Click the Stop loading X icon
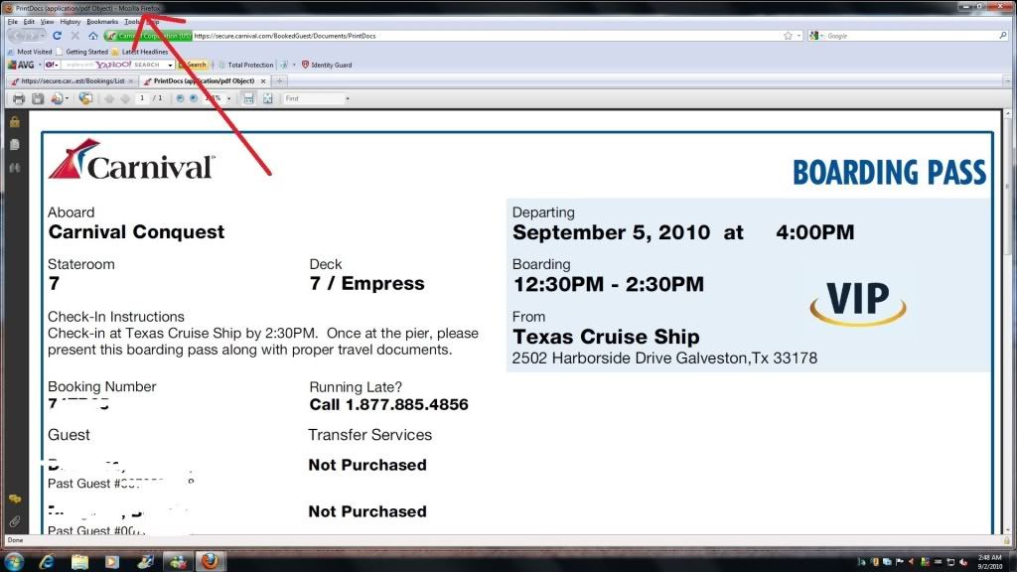The width and height of the screenshot is (1017, 572). (75, 36)
